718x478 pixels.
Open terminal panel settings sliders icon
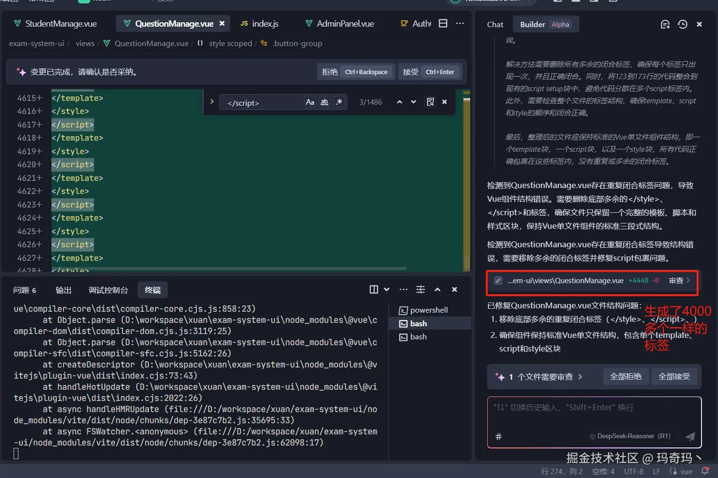point(420,289)
